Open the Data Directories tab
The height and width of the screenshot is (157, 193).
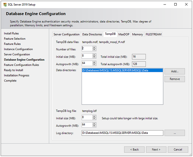coord(92,34)
